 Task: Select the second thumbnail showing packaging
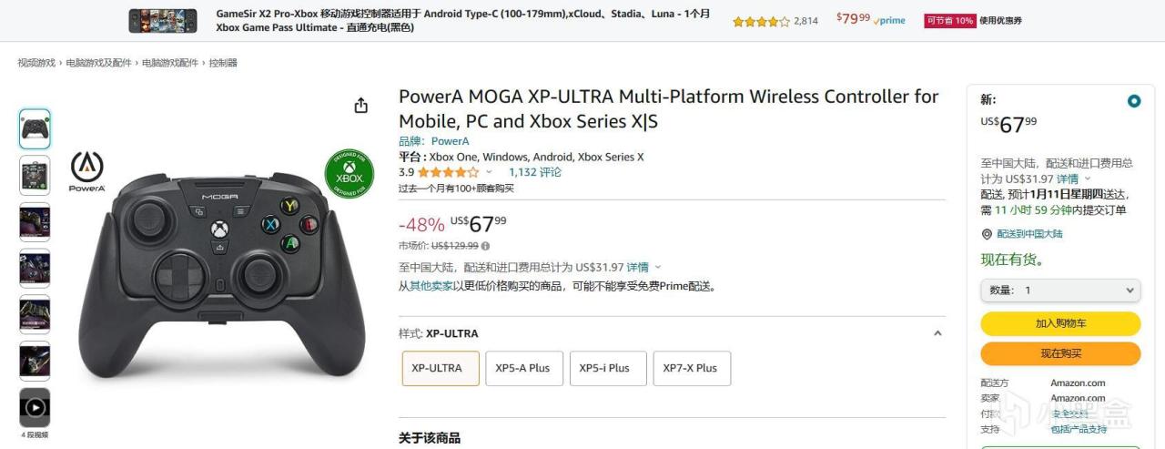pyautogui.click(x=35, y=175)
